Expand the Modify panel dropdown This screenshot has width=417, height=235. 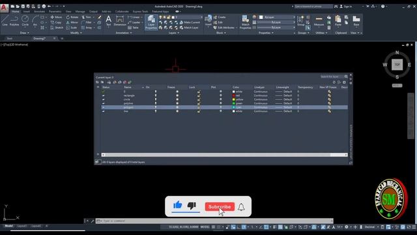click(76, 33)
